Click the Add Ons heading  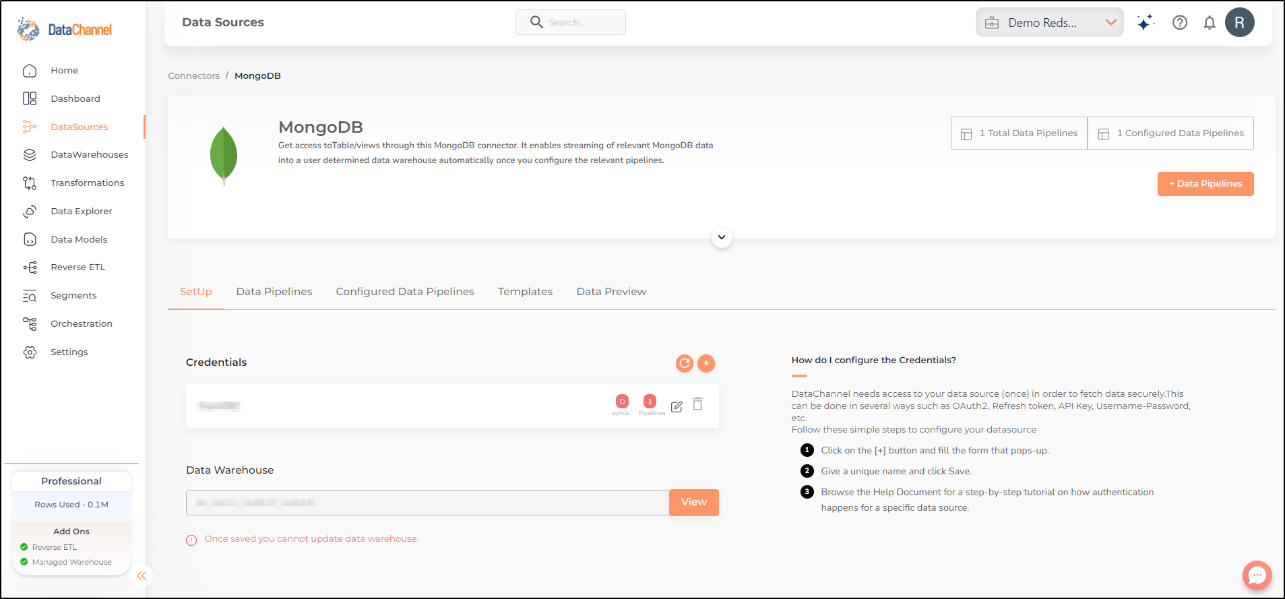pos(71,532)
